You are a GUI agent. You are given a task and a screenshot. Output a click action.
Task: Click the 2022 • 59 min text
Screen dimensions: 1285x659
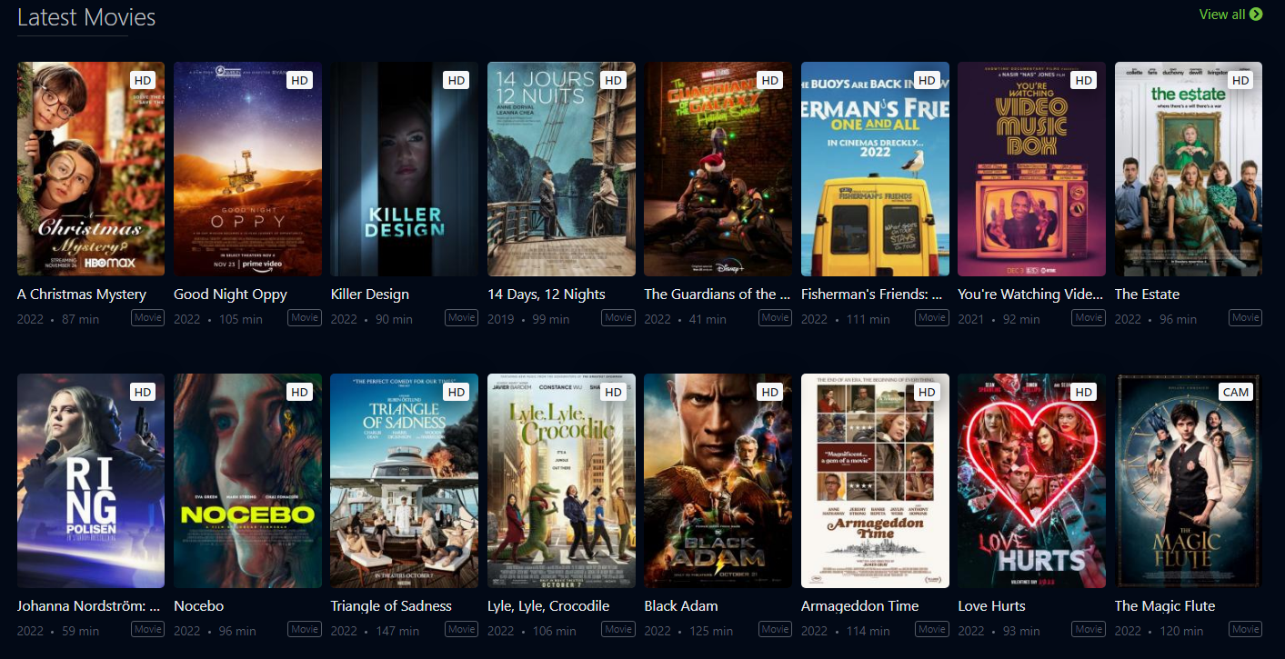tap(58, 631)
